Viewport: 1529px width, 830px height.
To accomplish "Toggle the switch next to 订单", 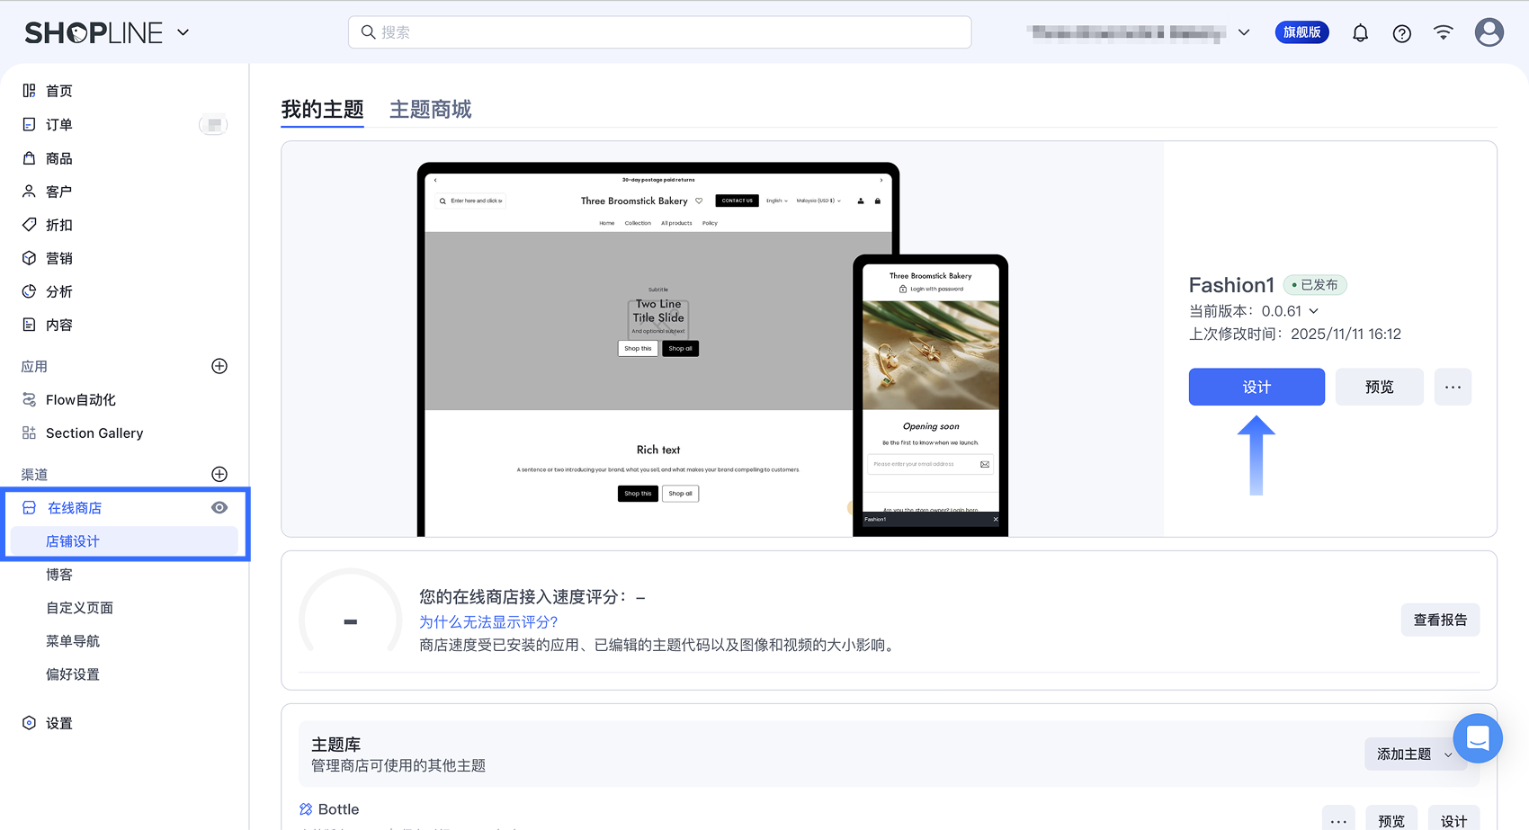I will point(213,125).
